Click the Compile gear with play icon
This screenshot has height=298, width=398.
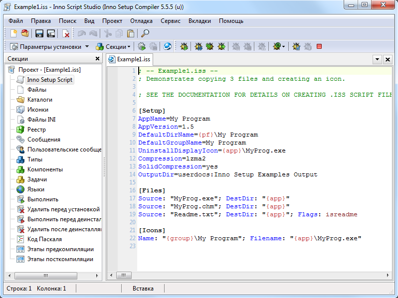[142, 46]
